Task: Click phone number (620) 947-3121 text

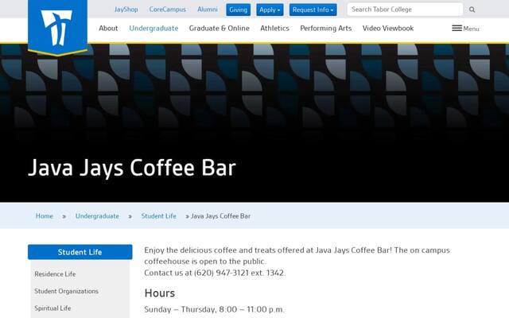Action: [x=221, y=273]
